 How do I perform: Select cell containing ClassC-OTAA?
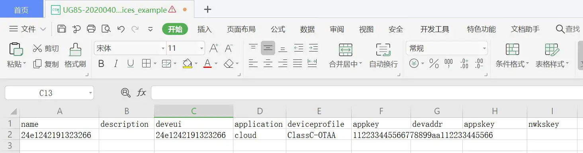[319, 135]
